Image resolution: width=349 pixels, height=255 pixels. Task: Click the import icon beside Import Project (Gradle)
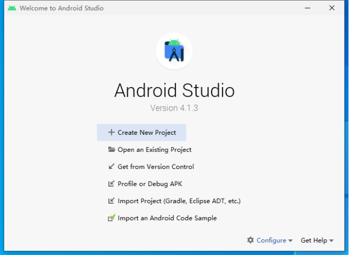pyautogui.click(x=111, y=201)
